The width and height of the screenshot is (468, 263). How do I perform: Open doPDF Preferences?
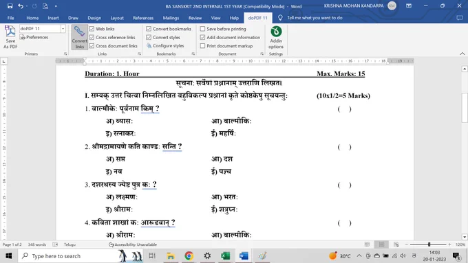coord(34,37)
